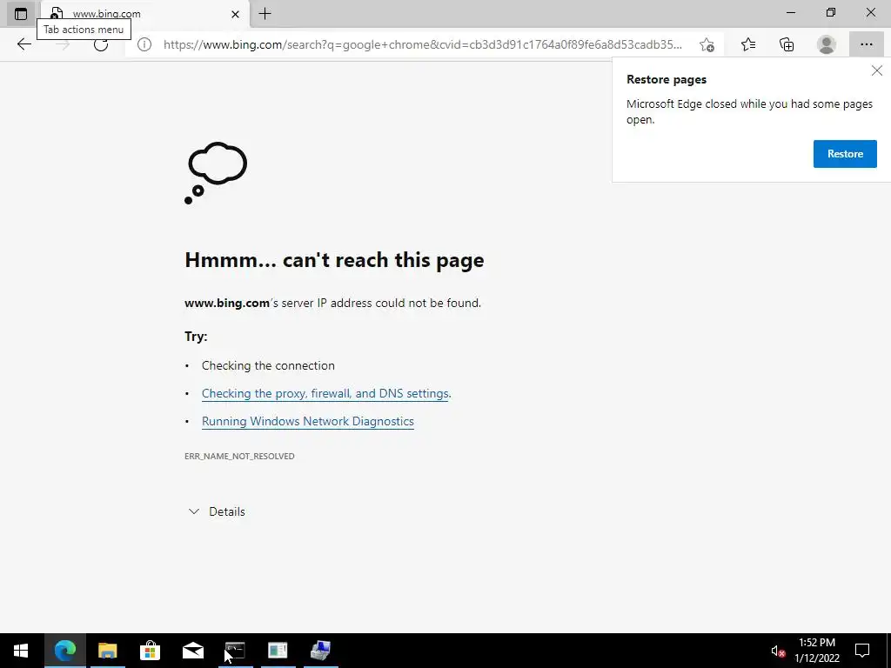Run Windows Network Diagnostics
Image resolution: width=891 pixels, height=668 pixels.
click(307, 421)
